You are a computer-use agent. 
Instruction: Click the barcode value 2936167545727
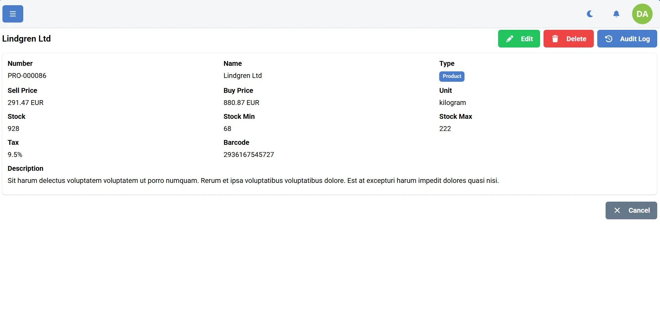pyautogui.click(x=249, y=155)
